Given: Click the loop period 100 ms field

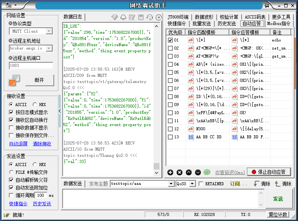Looking at the screenshot, I should coord(41,195).
